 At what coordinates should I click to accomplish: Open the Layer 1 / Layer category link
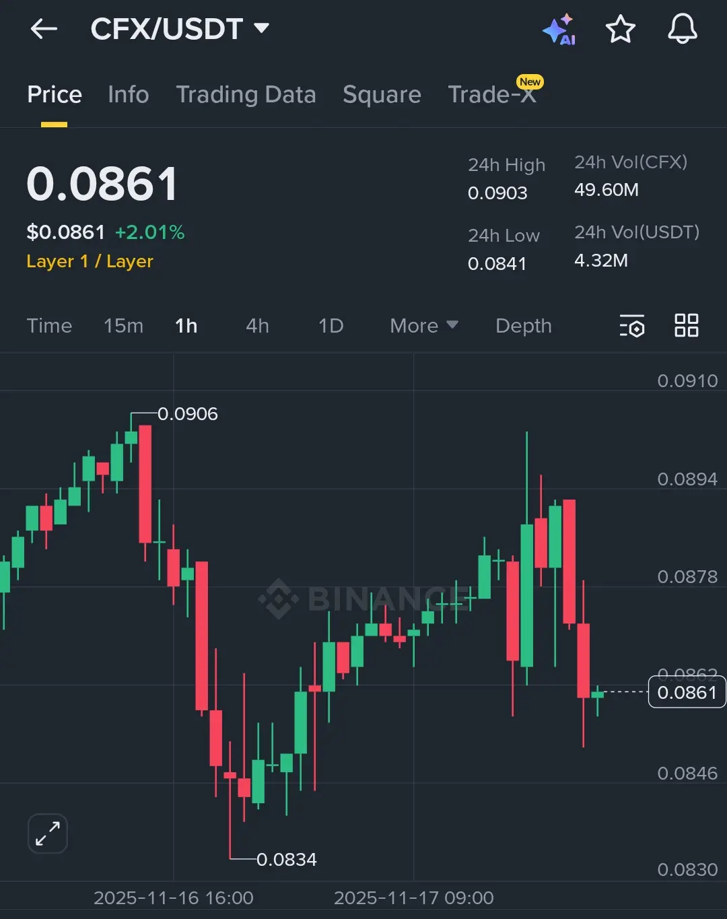coord(90,261)
